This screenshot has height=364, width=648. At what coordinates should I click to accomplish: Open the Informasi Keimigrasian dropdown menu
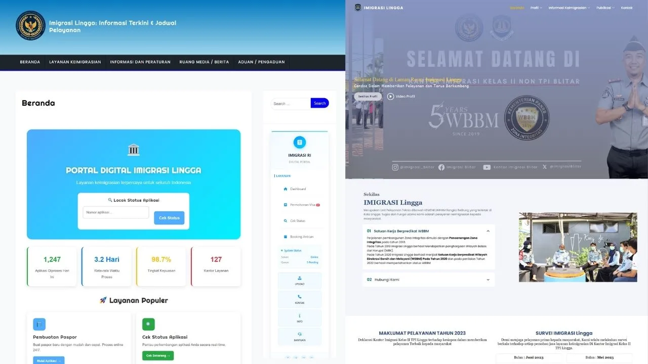[x=569, y=8]
